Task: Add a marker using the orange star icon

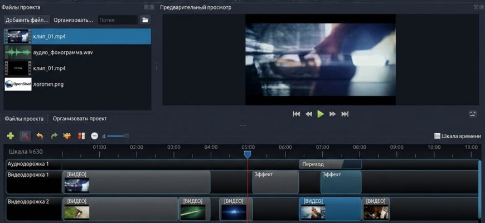Action: [67, 136]
